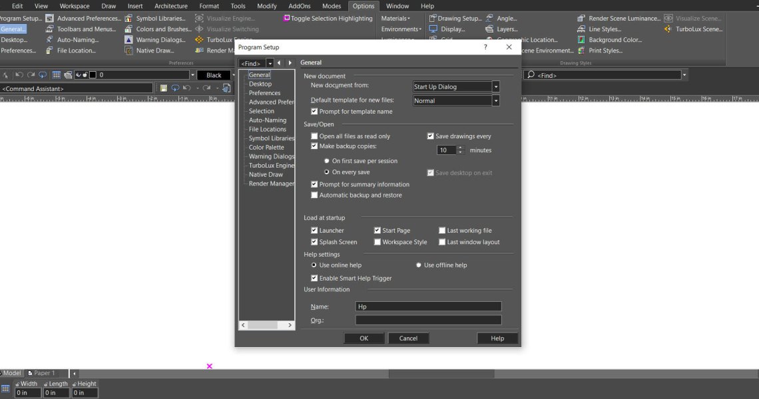Click the tree list horizontal scrollbar
Image resolution: width=759 pixels, height=399 pixels.
(266, 325)
